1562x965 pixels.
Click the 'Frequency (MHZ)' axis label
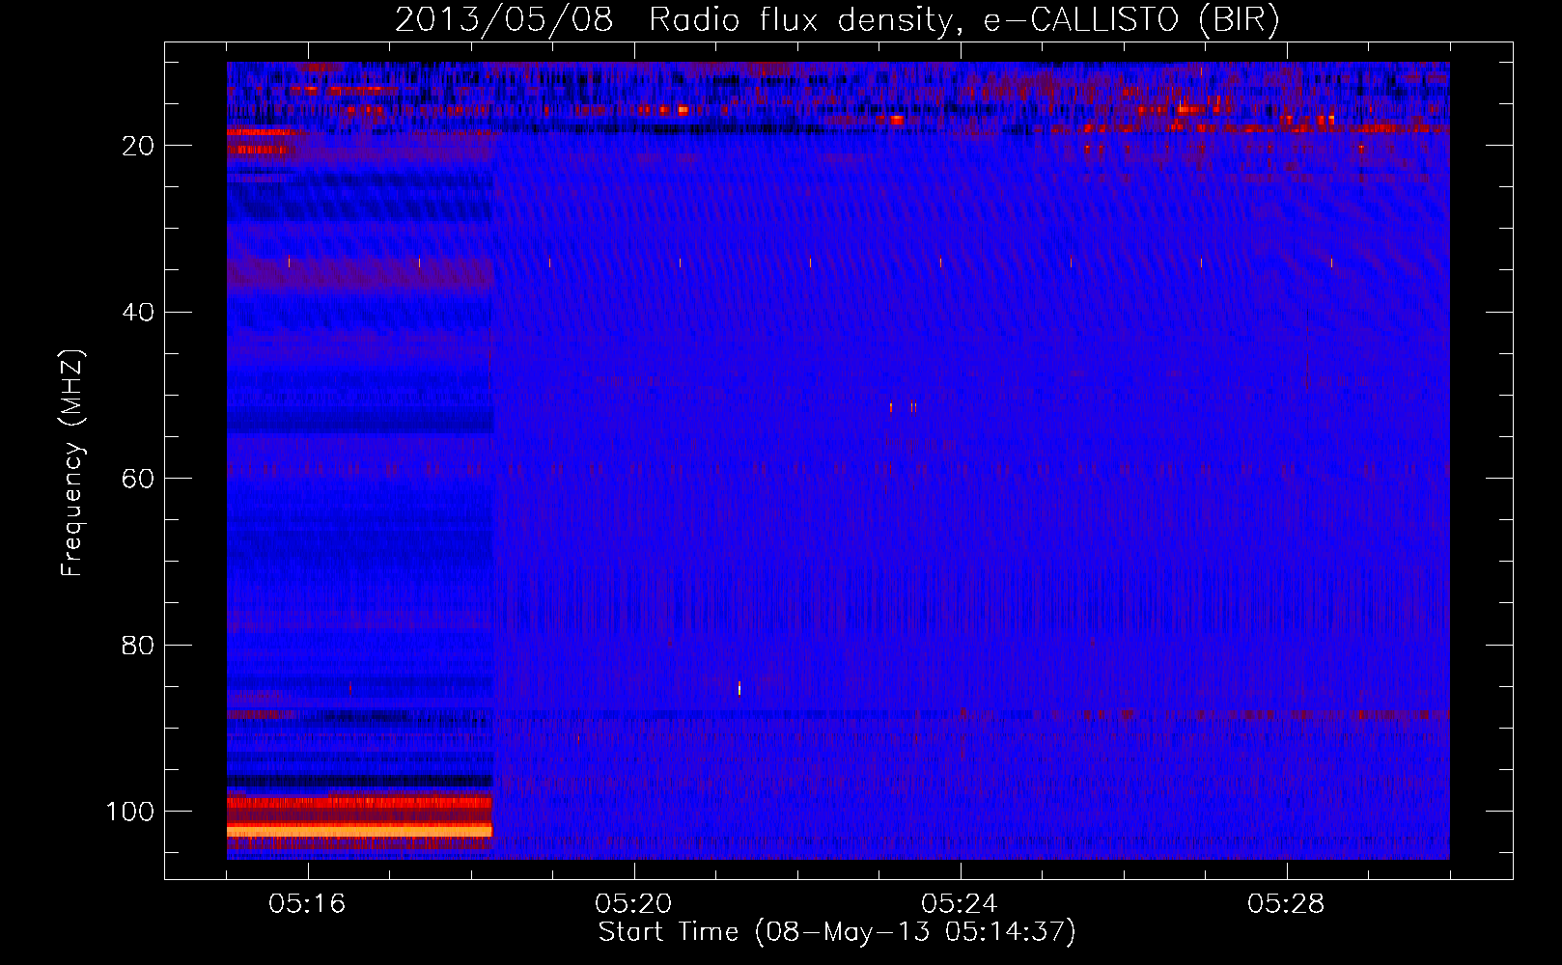click(x=72, y=463)
